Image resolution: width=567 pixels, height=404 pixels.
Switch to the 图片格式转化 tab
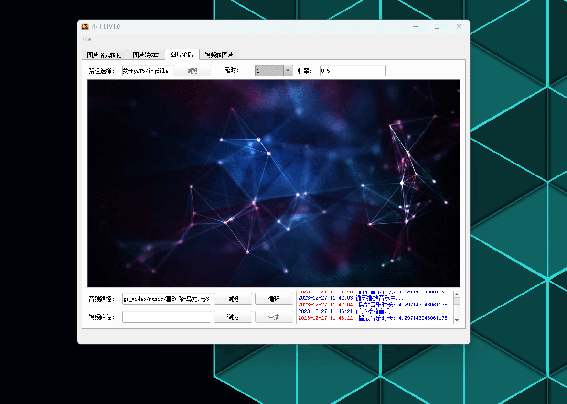[104, 55]
